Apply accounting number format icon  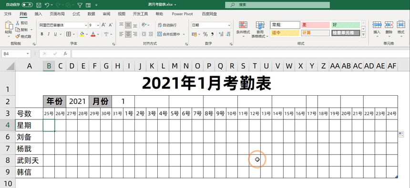pyautogui.click(x=194, y=34)
